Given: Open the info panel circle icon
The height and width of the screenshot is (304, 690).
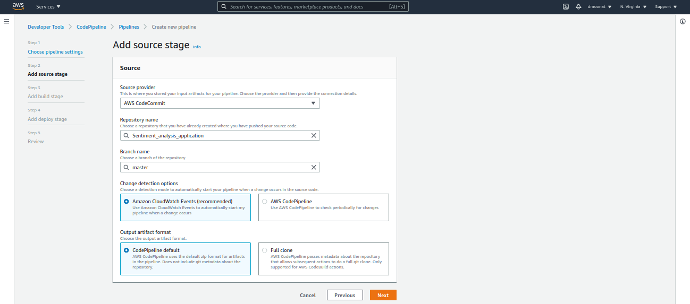Looking at the screenshot, I should click(683, 21).
